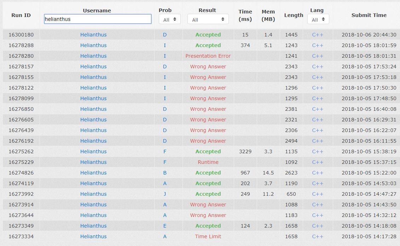Click Runtime result for run 16275229
400x246 pixels.
point(208,162)
